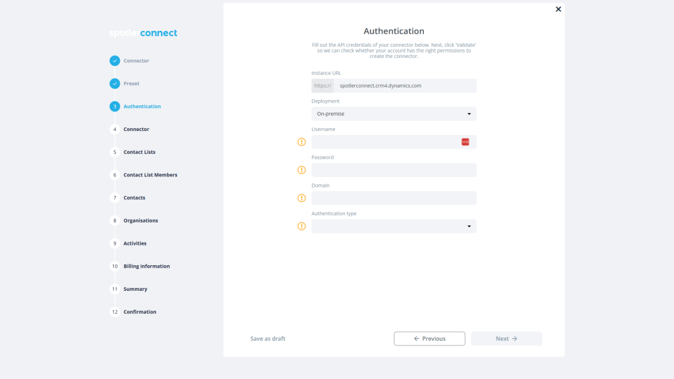Click the spotlerconnect logo
This screenshot has height=379, width=674.
[x=143, y=33]
